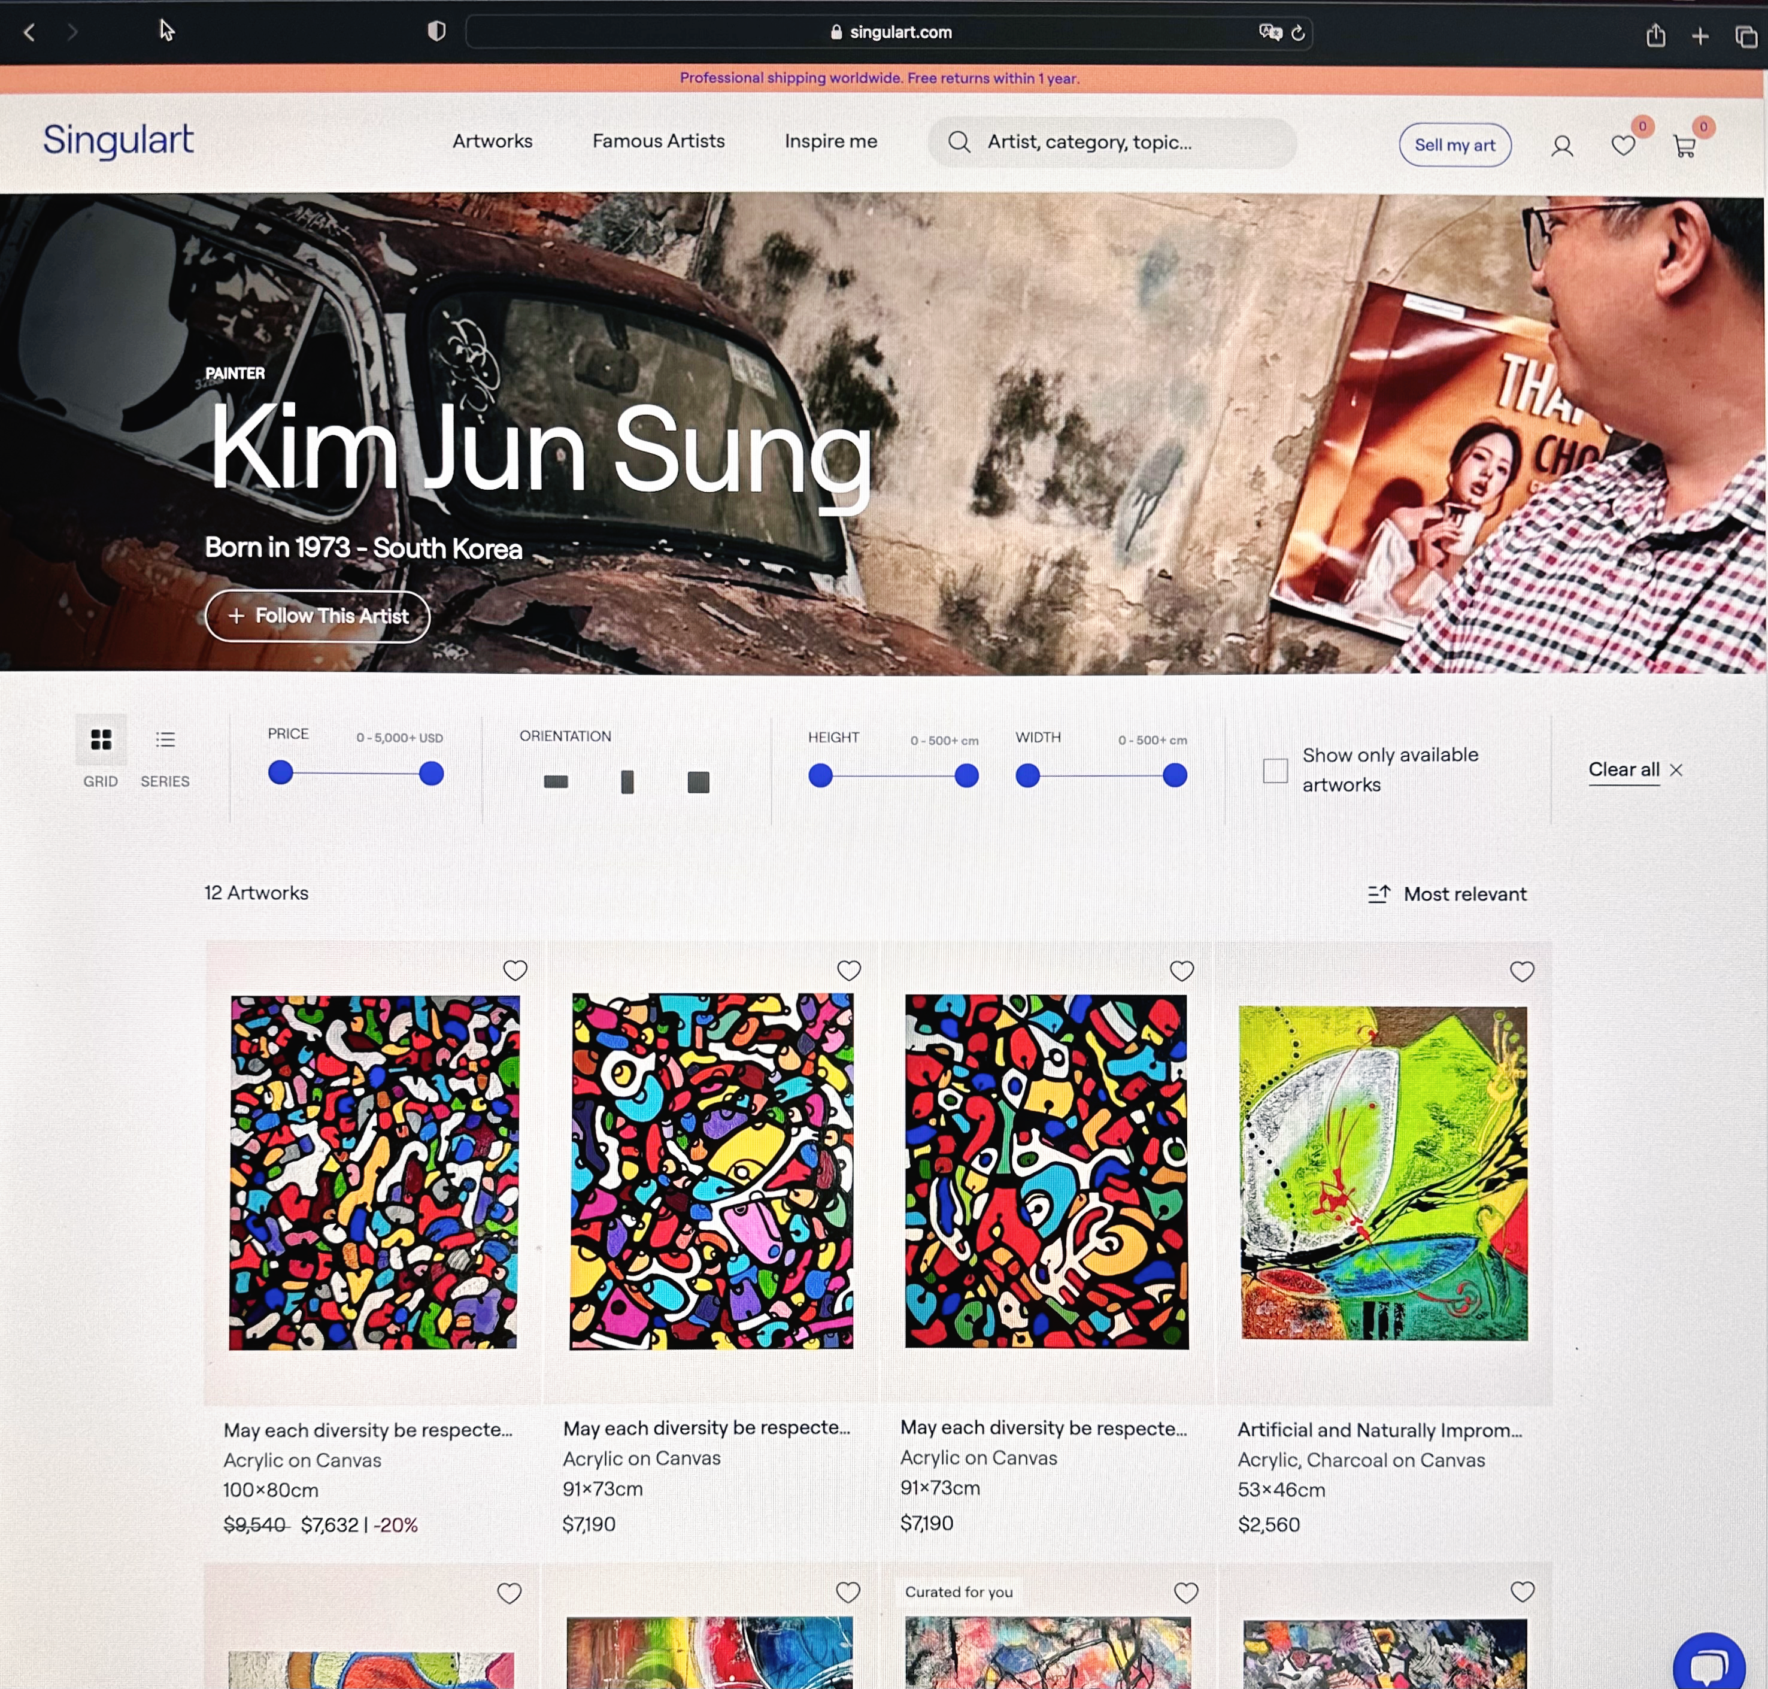The image size is (1768, 1689).
Task: Expand the Artworks navigation menu
Action: click(492, 141)
